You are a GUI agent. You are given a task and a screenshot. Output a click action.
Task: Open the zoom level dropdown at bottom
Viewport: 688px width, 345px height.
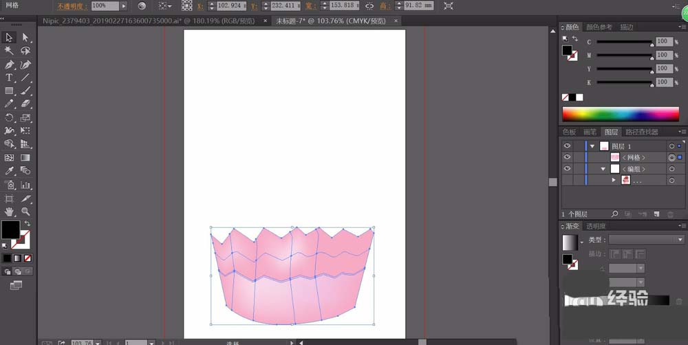pyautogui.click(x=98, y=343)
